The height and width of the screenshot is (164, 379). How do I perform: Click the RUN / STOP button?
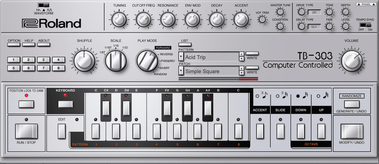(26, 131)
